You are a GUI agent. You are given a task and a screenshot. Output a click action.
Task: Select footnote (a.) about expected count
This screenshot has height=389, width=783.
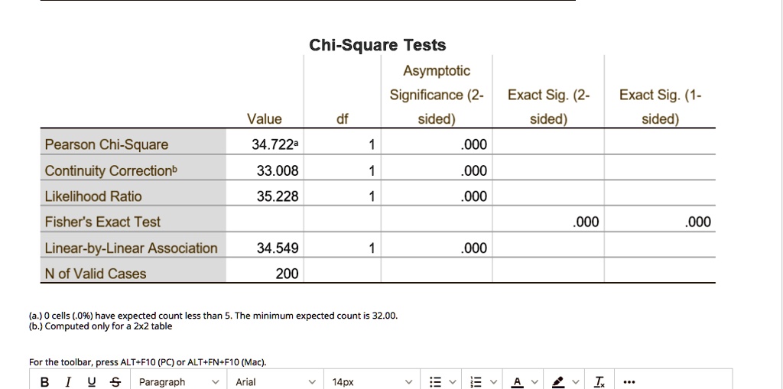click(x=213, y=316)
